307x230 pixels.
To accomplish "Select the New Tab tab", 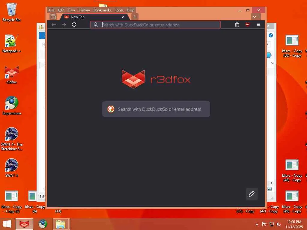I will (94, 17).
